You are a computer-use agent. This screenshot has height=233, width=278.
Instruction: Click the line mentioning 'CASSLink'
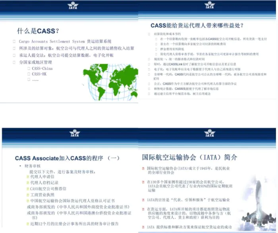pyautogui.click(x=195, y=64)
